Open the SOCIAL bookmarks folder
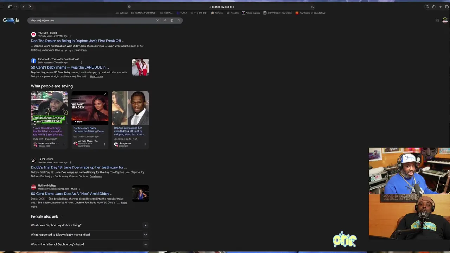The width and height of the screenshot is (450, 253). (167, 13)
